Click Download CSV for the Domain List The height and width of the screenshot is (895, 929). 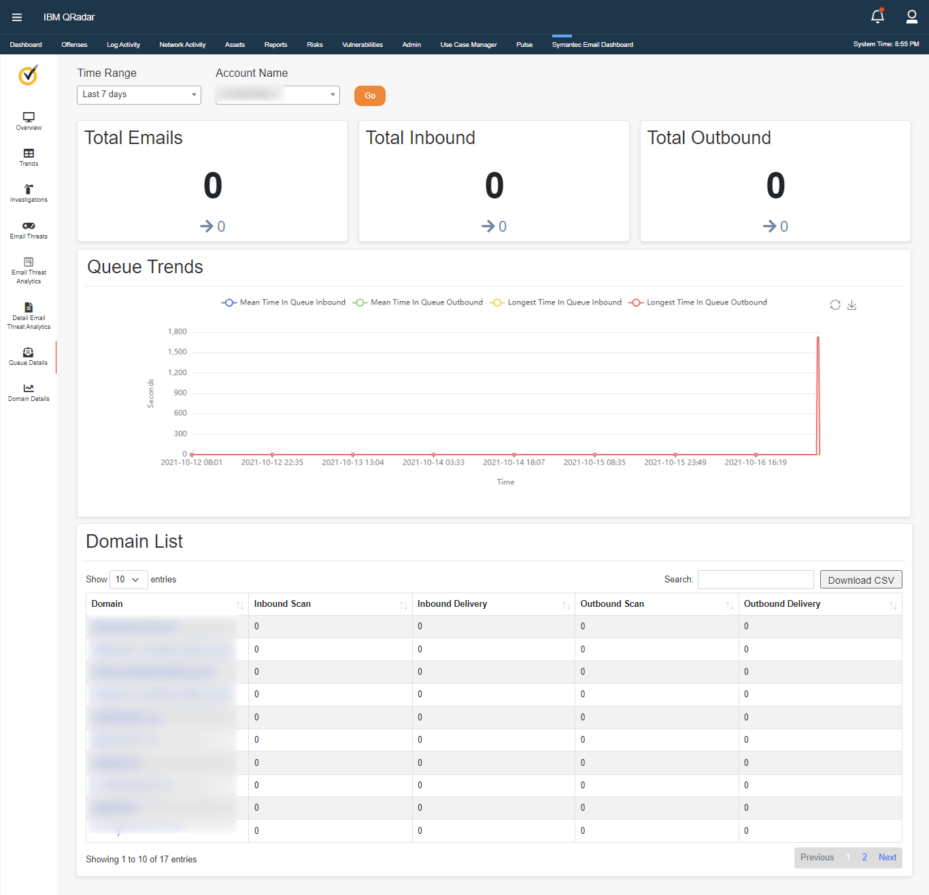click(860, 579)
